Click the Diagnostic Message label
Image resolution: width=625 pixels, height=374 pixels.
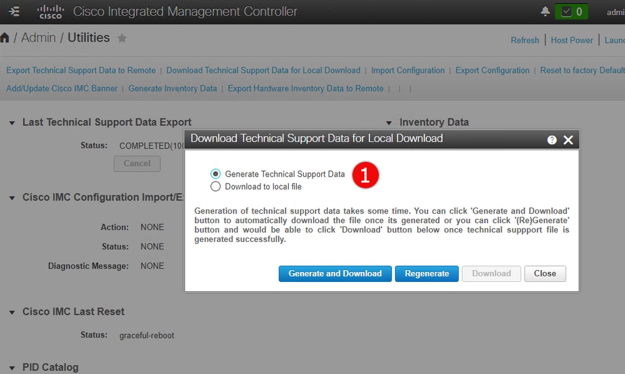coord(88,266)
